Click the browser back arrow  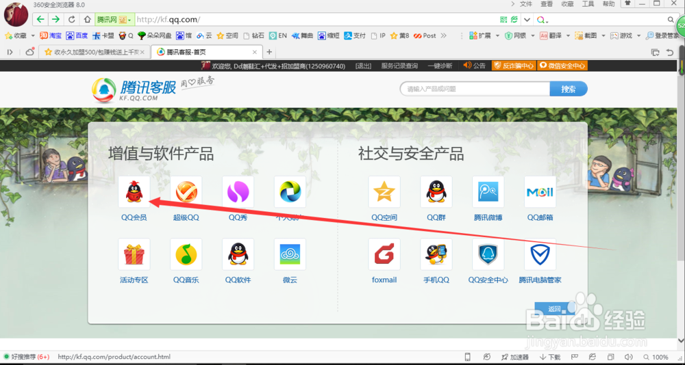(x=40, y=19)
